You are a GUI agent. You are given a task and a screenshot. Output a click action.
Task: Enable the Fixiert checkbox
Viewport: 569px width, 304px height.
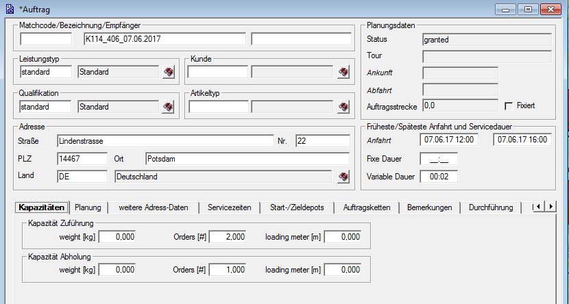tap(508, 106)
